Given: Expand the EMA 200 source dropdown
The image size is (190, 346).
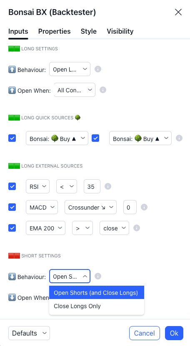Looking at the screenshot, I should [x=45, y=228].
